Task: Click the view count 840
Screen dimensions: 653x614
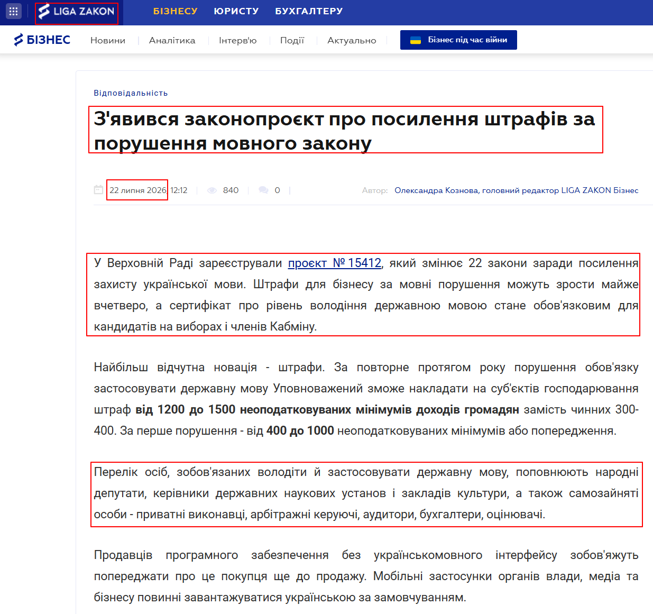Action: point(231,190)
